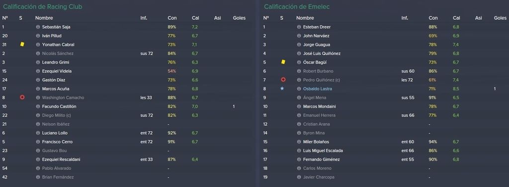
Task: Click info icon next to Miler Bolaños
Action: click(299, 142)
